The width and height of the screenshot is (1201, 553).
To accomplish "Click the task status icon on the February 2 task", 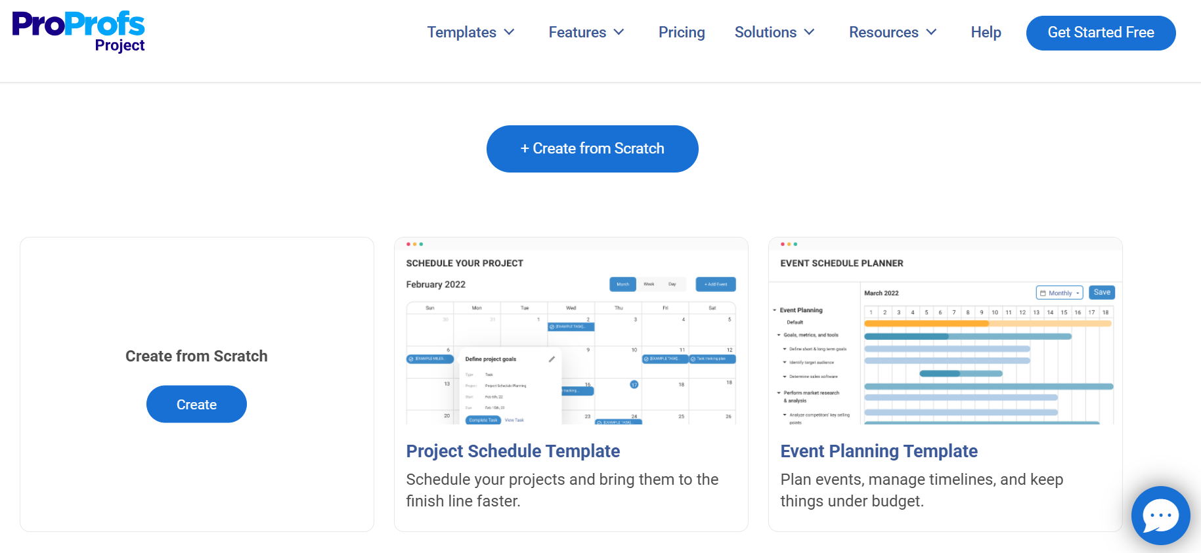I will [552, 327].
